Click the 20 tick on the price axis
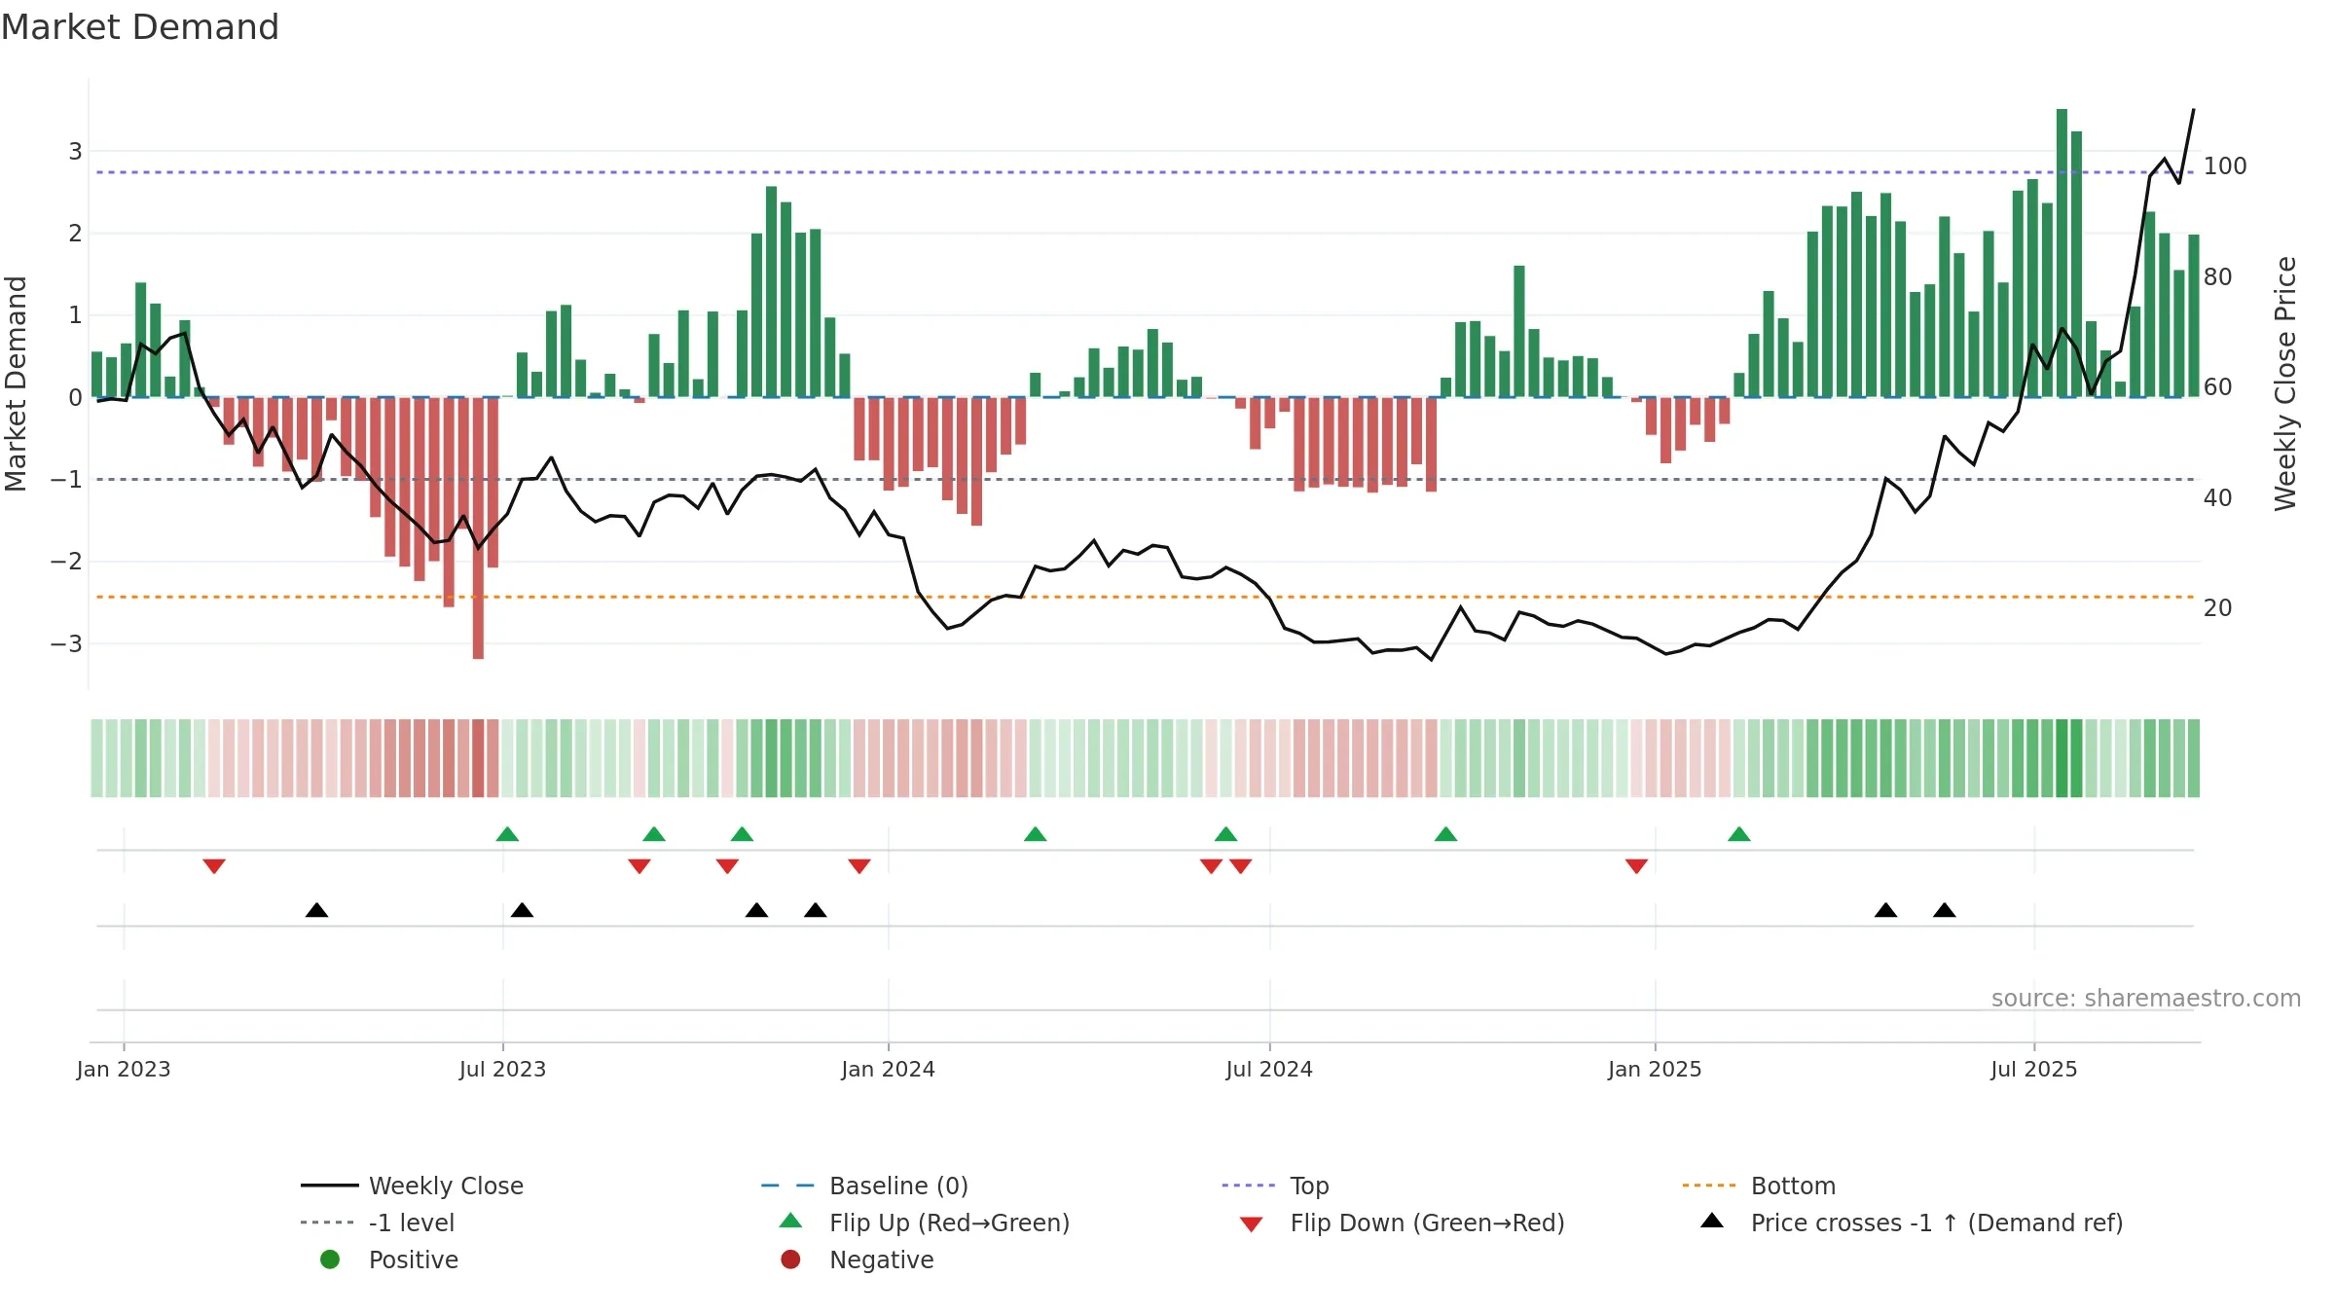Viewport: 2336px width, 1314px height. (x=2217, y=608)
